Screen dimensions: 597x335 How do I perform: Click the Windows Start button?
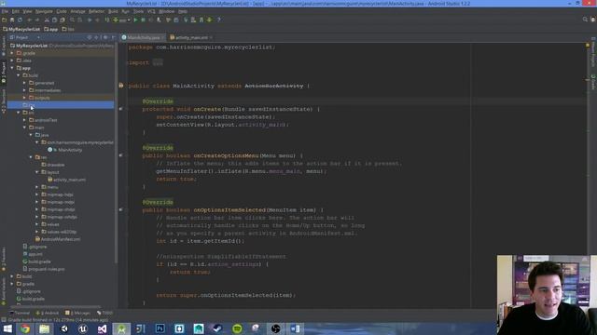[7, 328]
